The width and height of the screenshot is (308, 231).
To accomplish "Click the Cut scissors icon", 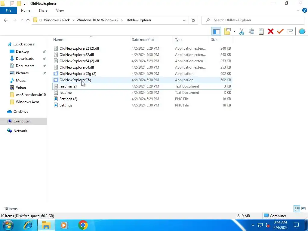I will click(242, 31).
